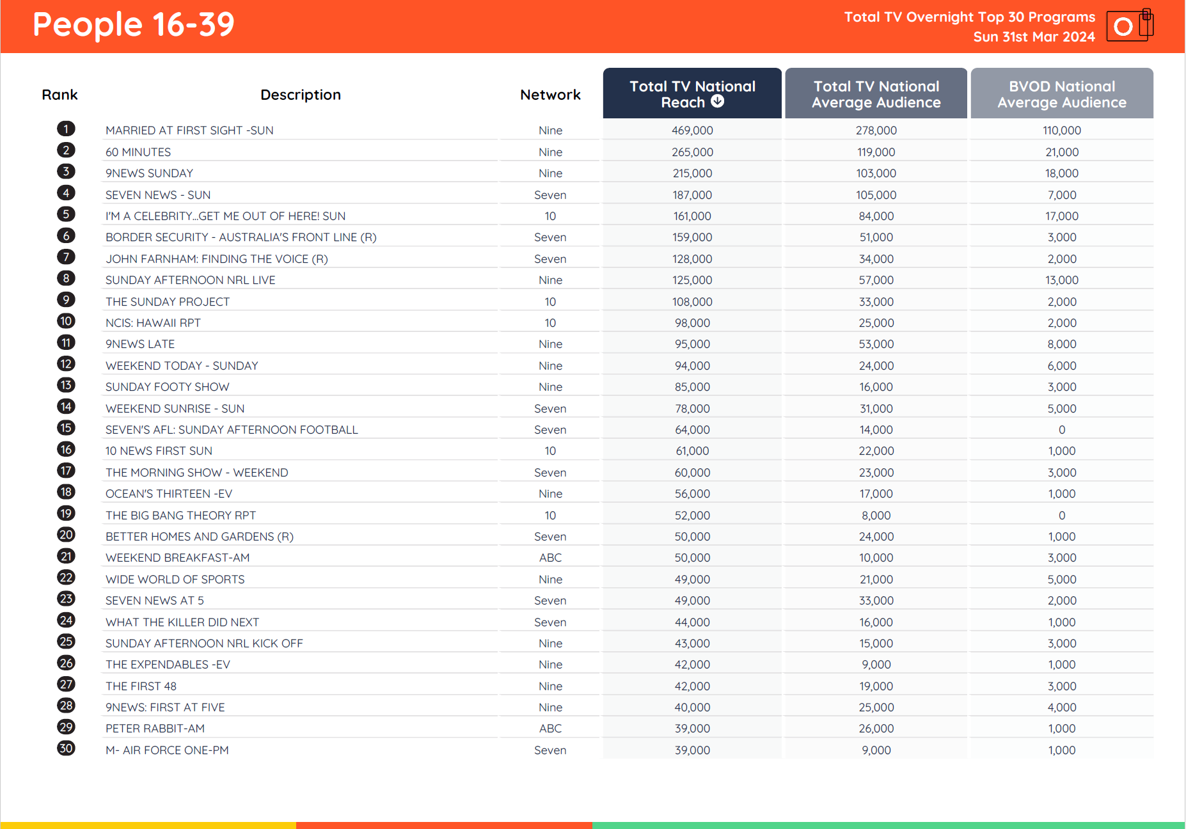
Task: Click the Rank column header
Action: coord(59,94)
